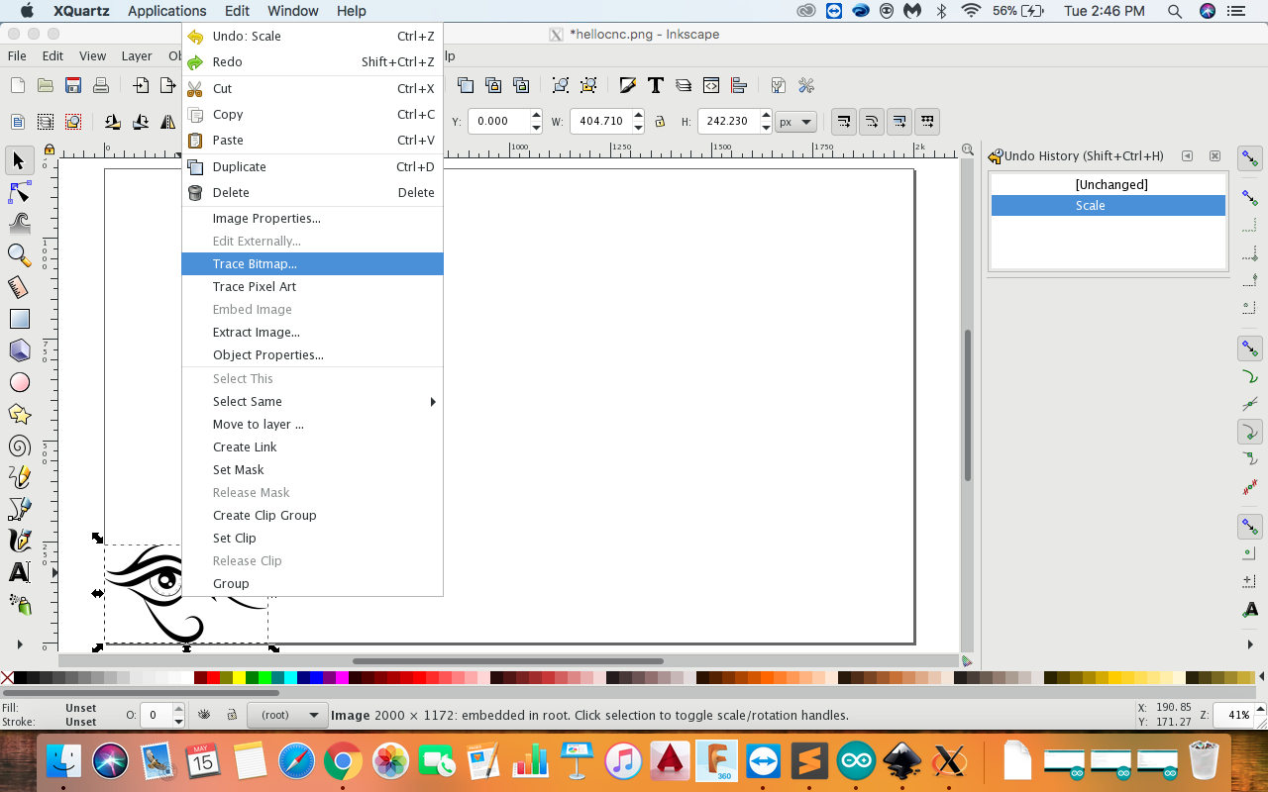Select the Tweak tool
The width and height of the screenshot is (1268, 792).
[x=19, y=224]
